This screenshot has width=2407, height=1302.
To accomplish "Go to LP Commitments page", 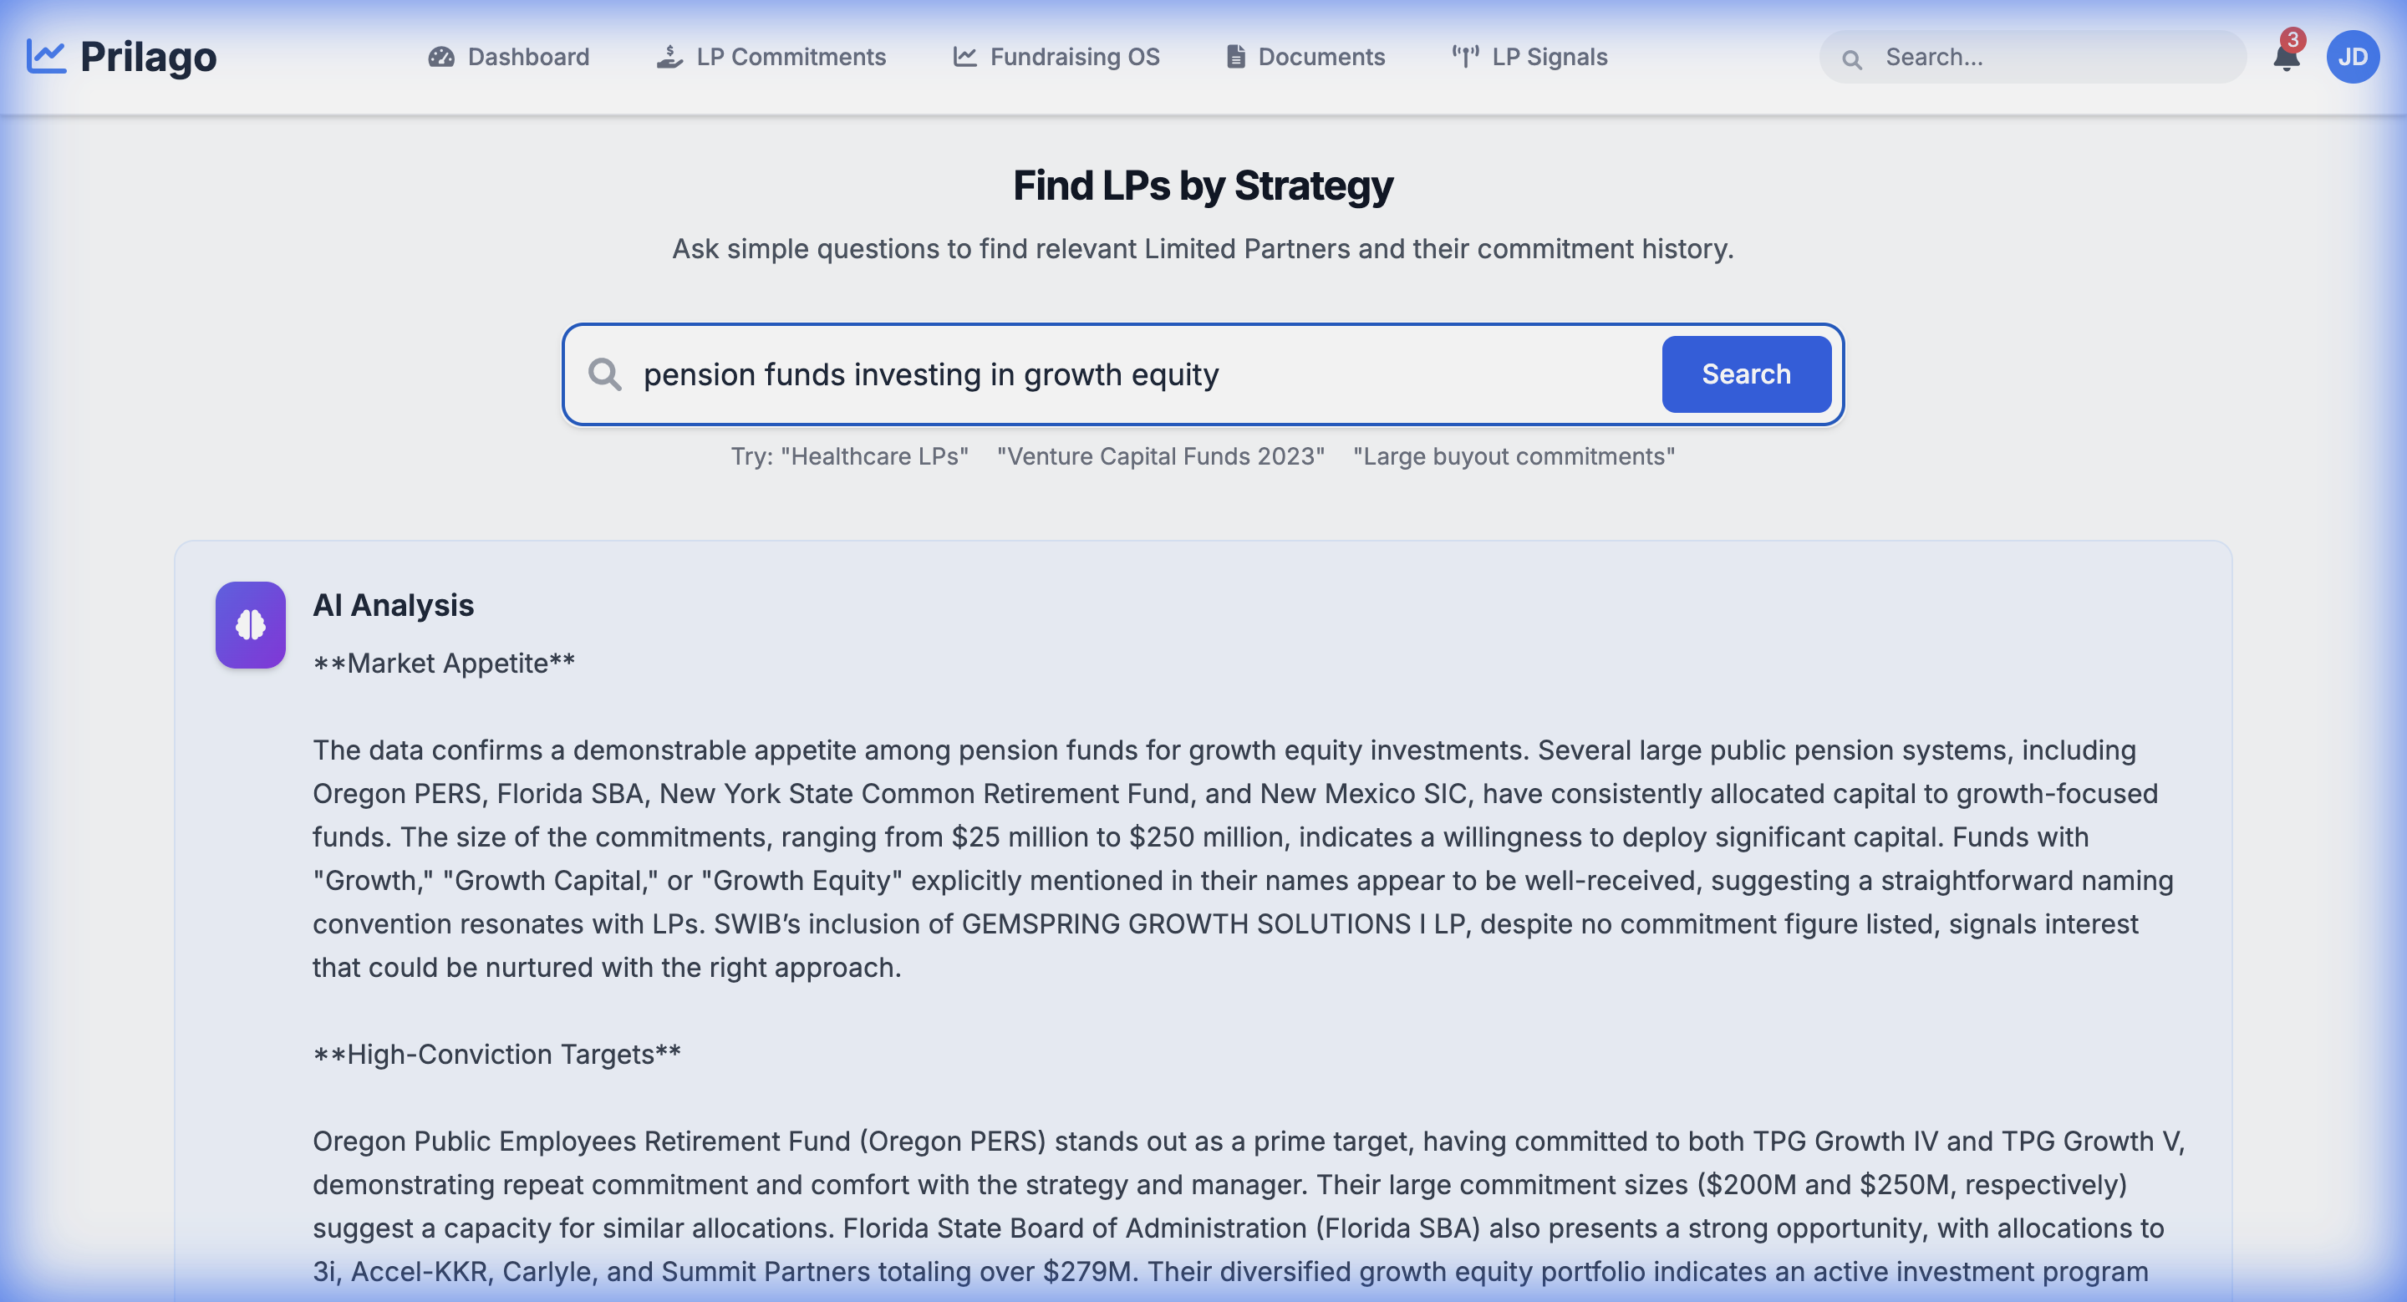I will (791, 57).
